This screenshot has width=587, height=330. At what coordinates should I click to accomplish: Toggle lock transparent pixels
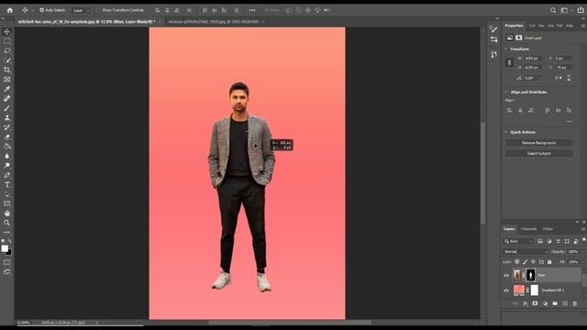pos(516,262)
